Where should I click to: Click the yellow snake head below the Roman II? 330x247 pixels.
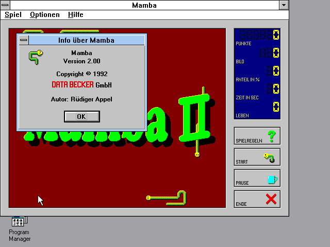[x=197, y=154]
